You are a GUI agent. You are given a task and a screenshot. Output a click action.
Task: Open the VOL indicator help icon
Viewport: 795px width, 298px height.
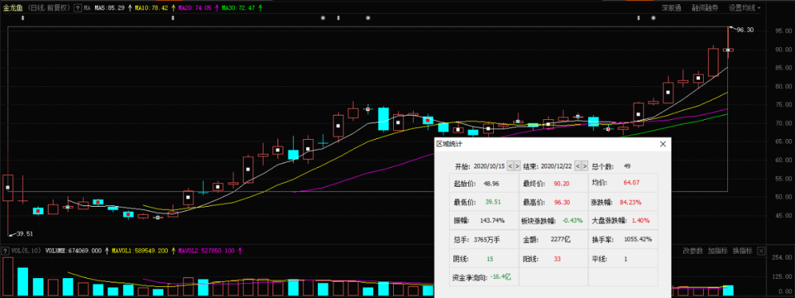click(x=5, y=251)
